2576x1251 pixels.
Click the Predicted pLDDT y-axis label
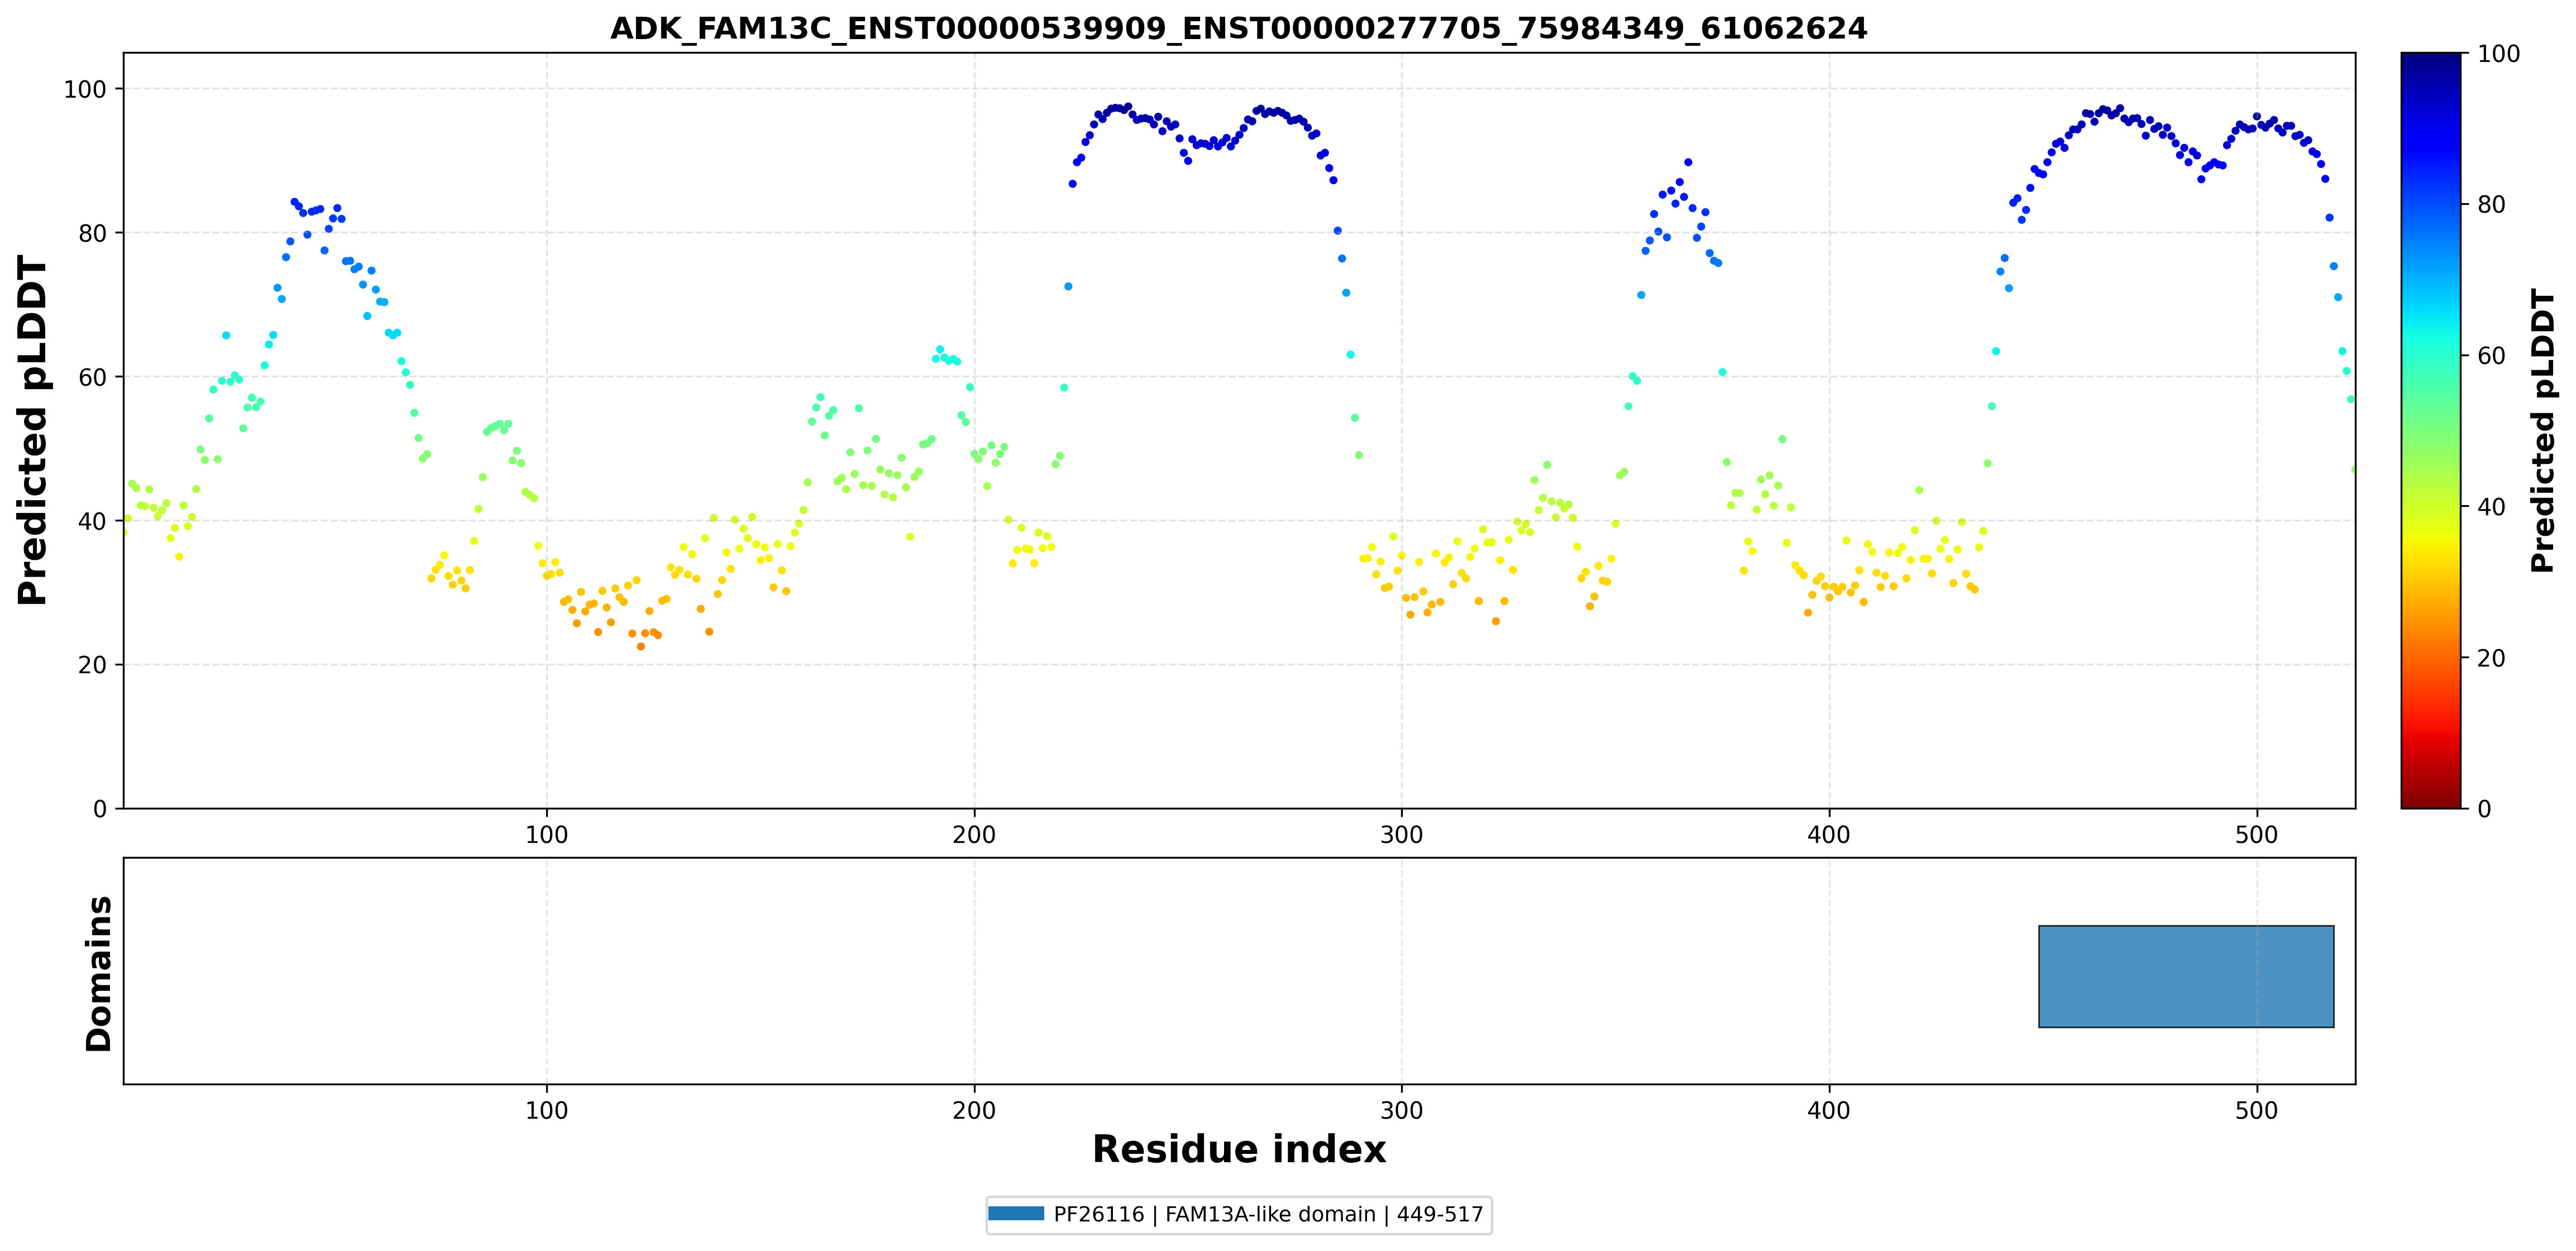tap(32, 430)
